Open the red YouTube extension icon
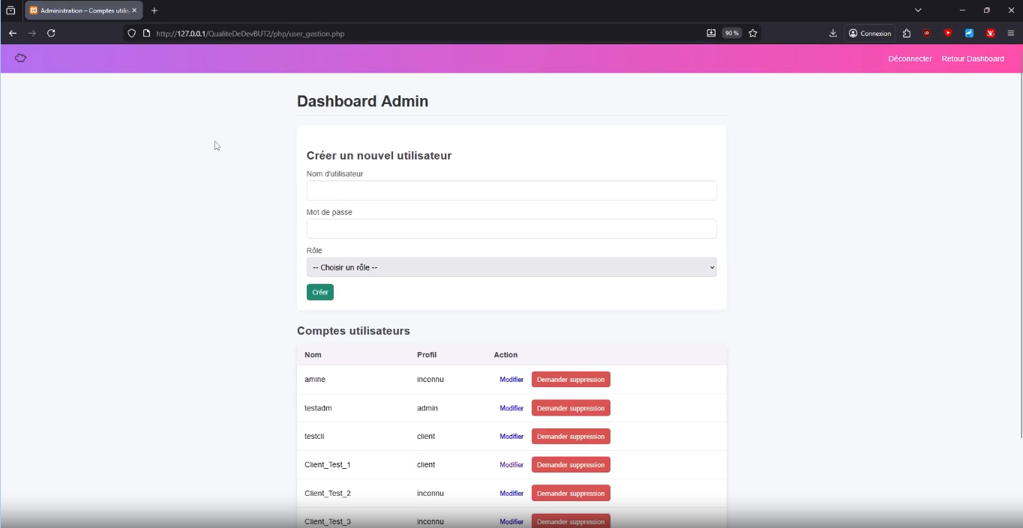The height and width of the screenshot is (528, 1023). tap(948, 33)
